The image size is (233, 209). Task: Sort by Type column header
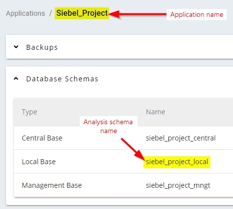pos(30,112)
